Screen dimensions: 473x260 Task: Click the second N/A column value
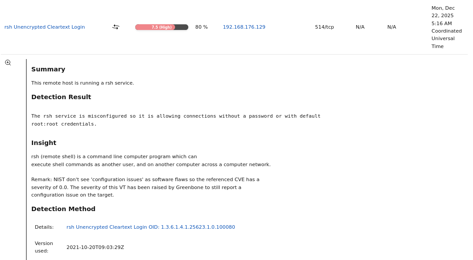[x=392, y=27]
